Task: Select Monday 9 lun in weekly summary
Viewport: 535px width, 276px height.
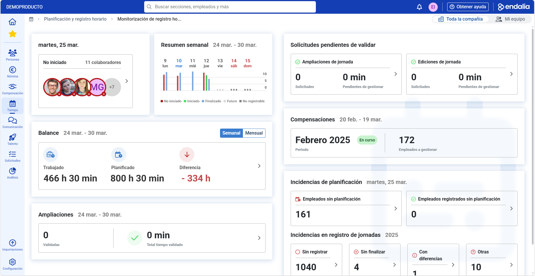Action: click(165, 63)
